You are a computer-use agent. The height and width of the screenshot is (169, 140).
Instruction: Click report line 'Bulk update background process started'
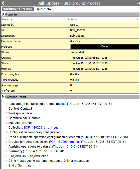coord(60,104)
